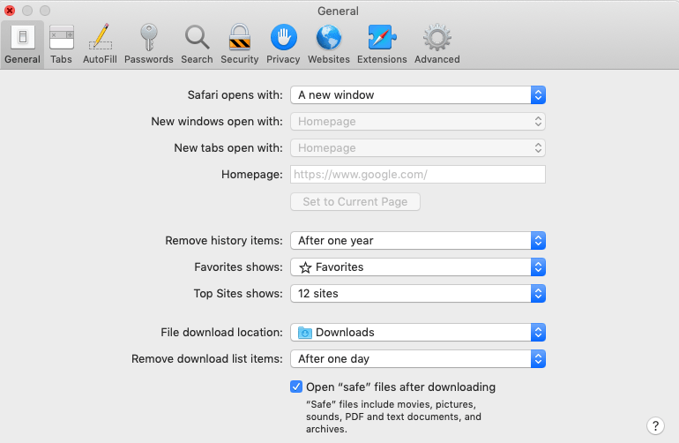Uncheck Open "safe" files after downloading
This screenshot has width=679, height=443.
click(296, 387)
